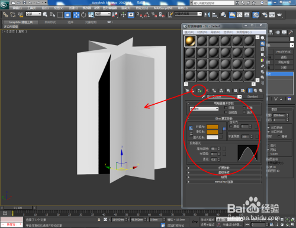Open Render Setup from main toolbar
Image resolution: width=296 pixels, height=228 pixels.
pos(265,15)
